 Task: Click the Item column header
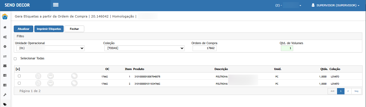[x=128, y=69]
